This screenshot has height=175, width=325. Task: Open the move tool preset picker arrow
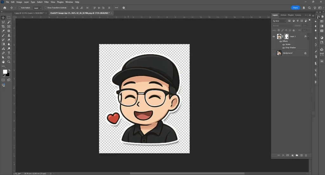coord(15,8)
